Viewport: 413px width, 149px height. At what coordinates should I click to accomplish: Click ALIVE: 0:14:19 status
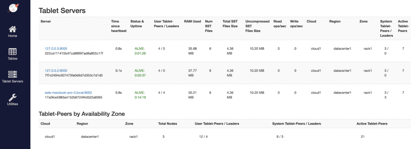pyautogui.click(x=140, y=95)
